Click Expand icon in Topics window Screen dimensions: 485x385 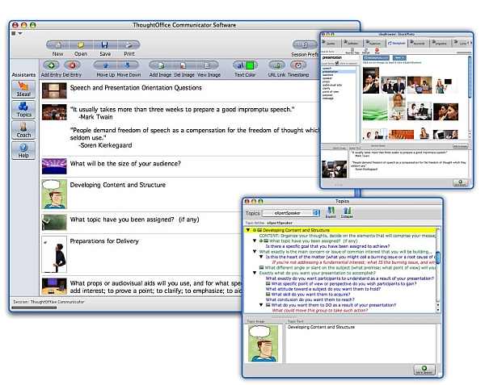tap(331, 211)
